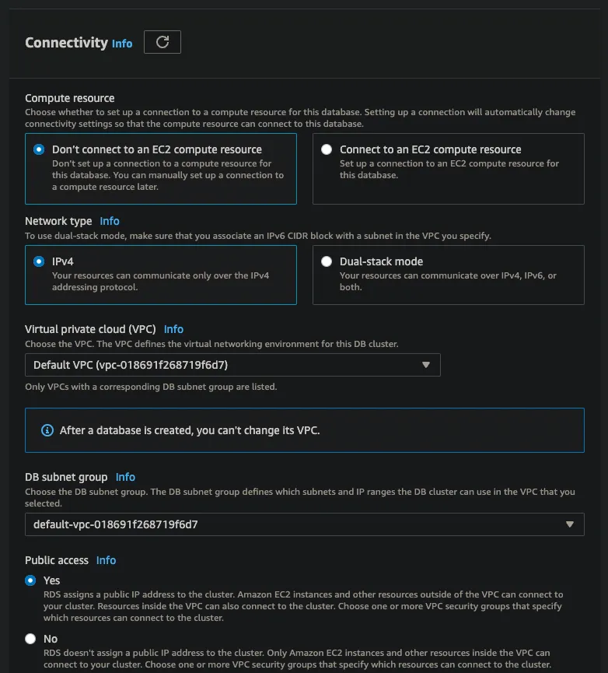
Task: Click the Connectivity refresh icon button
Action: pyautogui.click(x=162, y=42)
